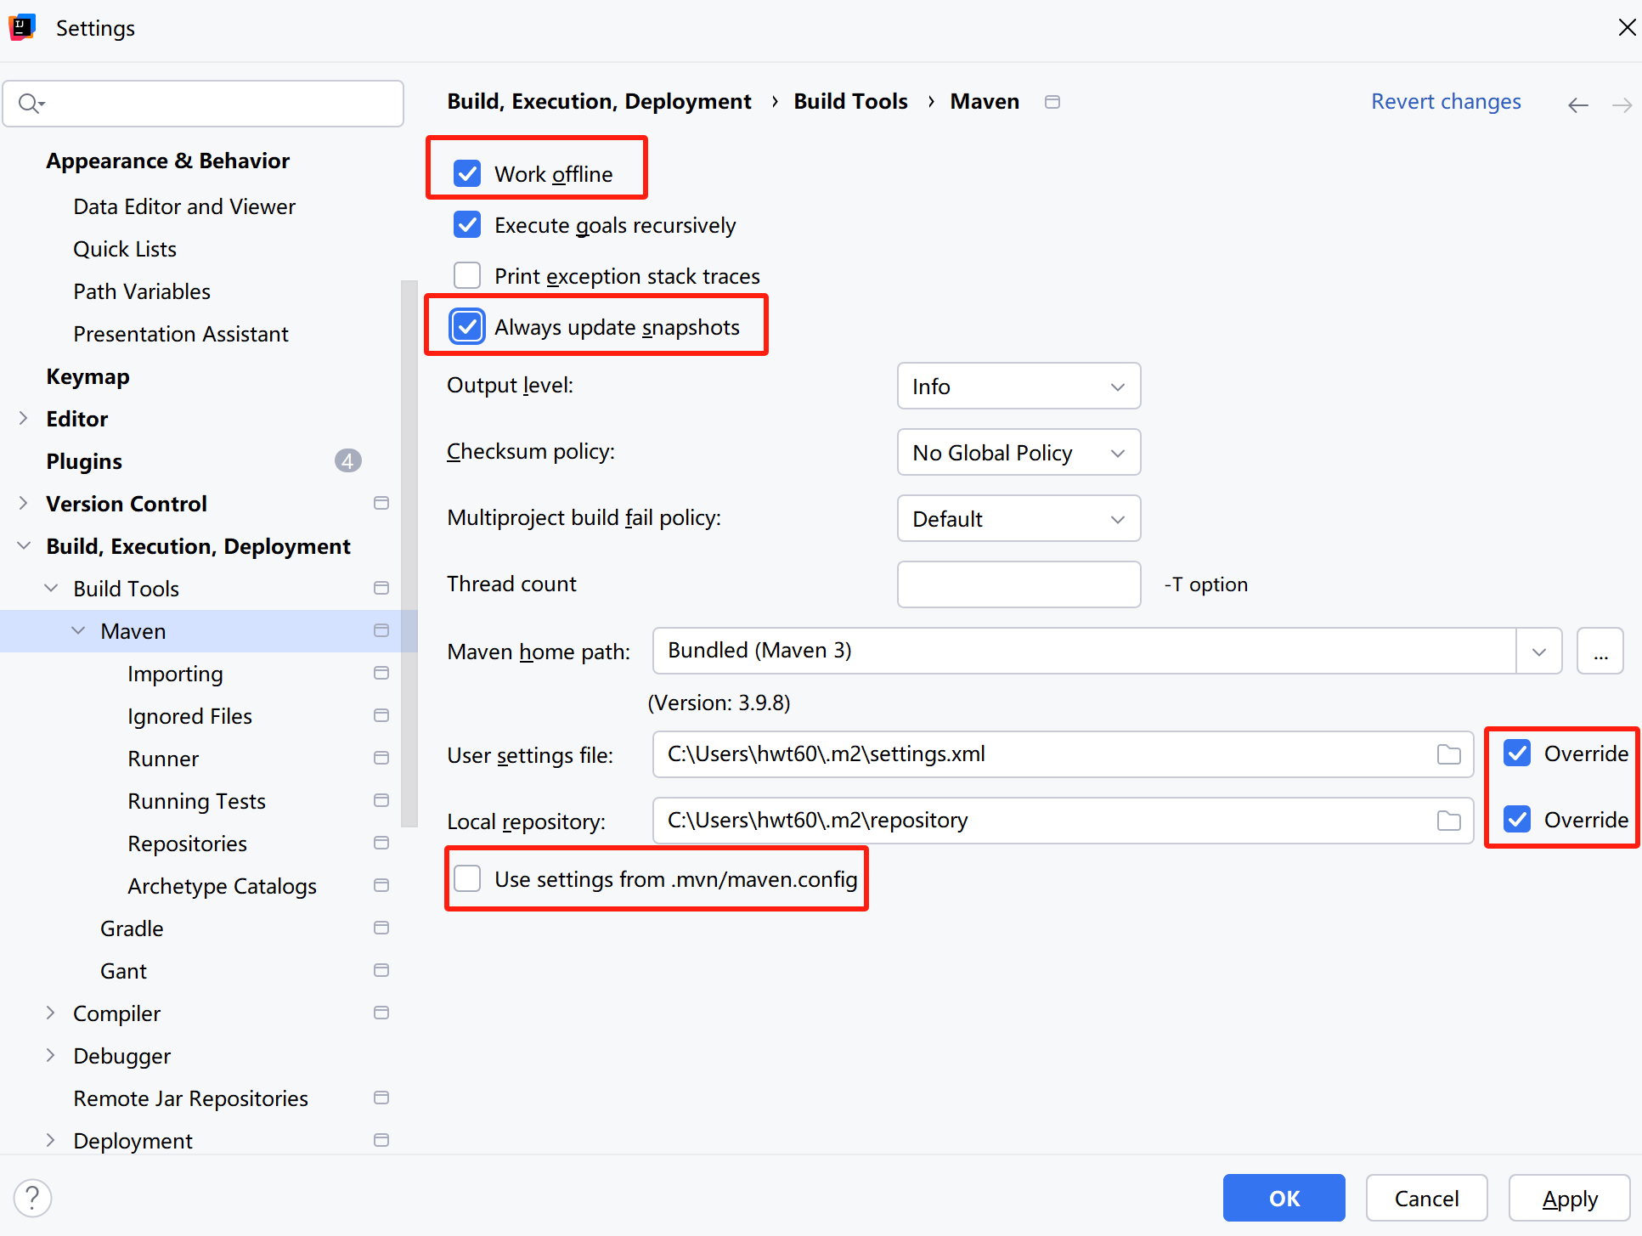Viewport: 1642px width, 1236px height.
Task: Select Quick Lists settings
Action: pos(125,249)
